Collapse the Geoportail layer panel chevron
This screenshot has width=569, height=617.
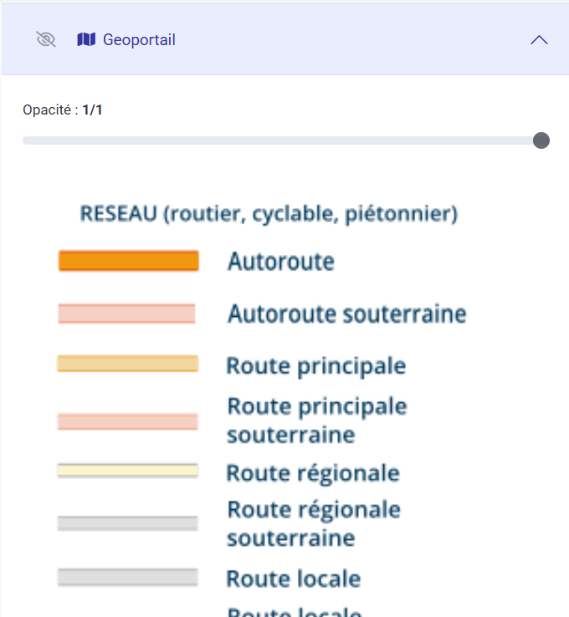click(540, 39)
